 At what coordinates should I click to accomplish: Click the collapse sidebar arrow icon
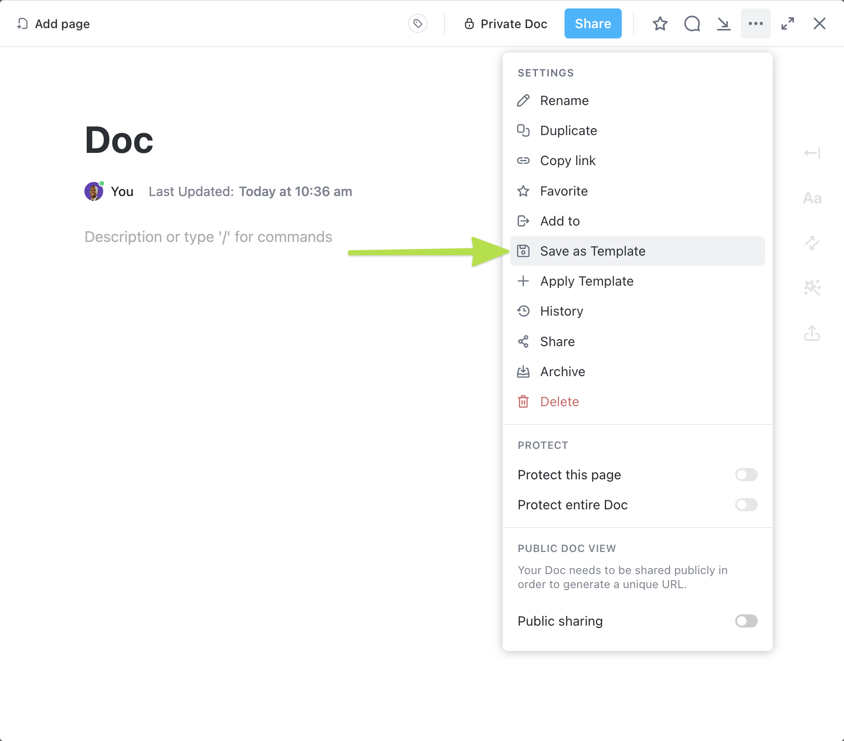click(812, 153)
